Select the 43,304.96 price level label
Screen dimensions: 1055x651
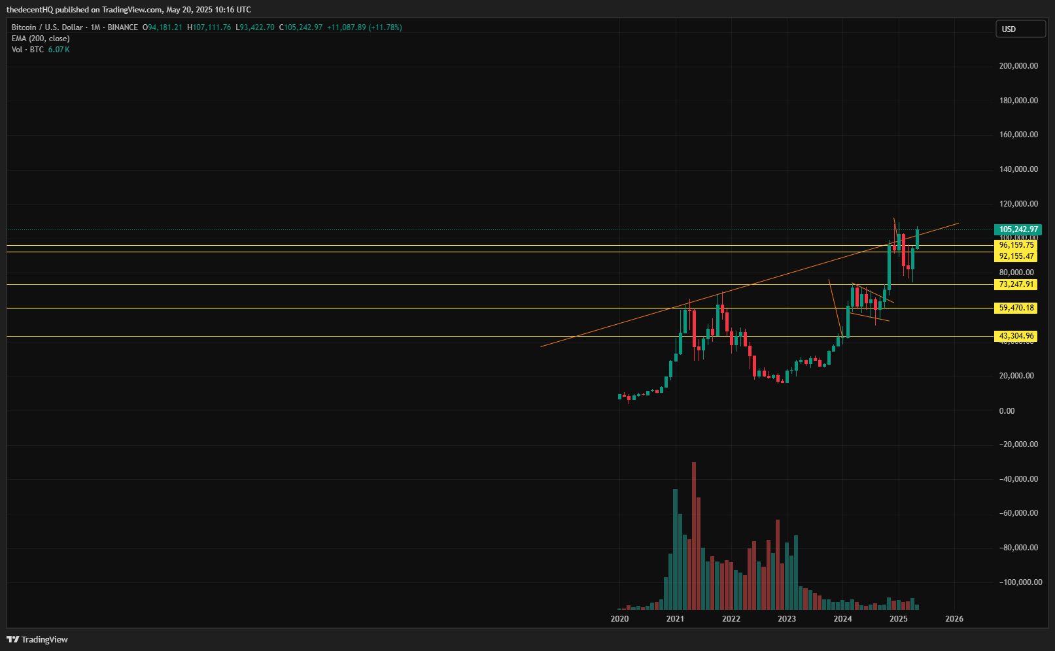pos(1016,336)
